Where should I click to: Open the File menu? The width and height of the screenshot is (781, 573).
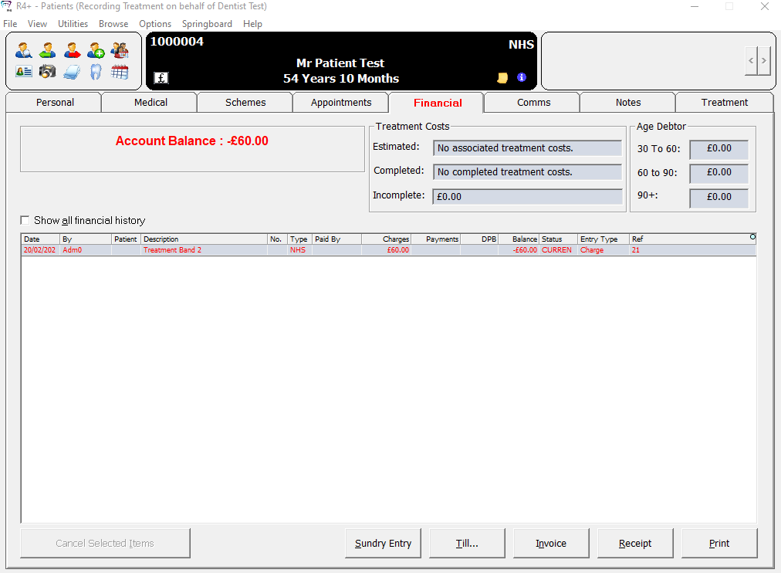(x=10, y=24)
